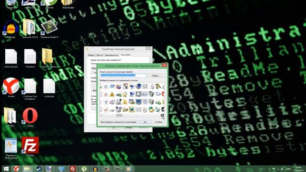Screen dimensions: 306x172
Task: Pick the yellow folder icon in third row
Action: click(125, 102)
